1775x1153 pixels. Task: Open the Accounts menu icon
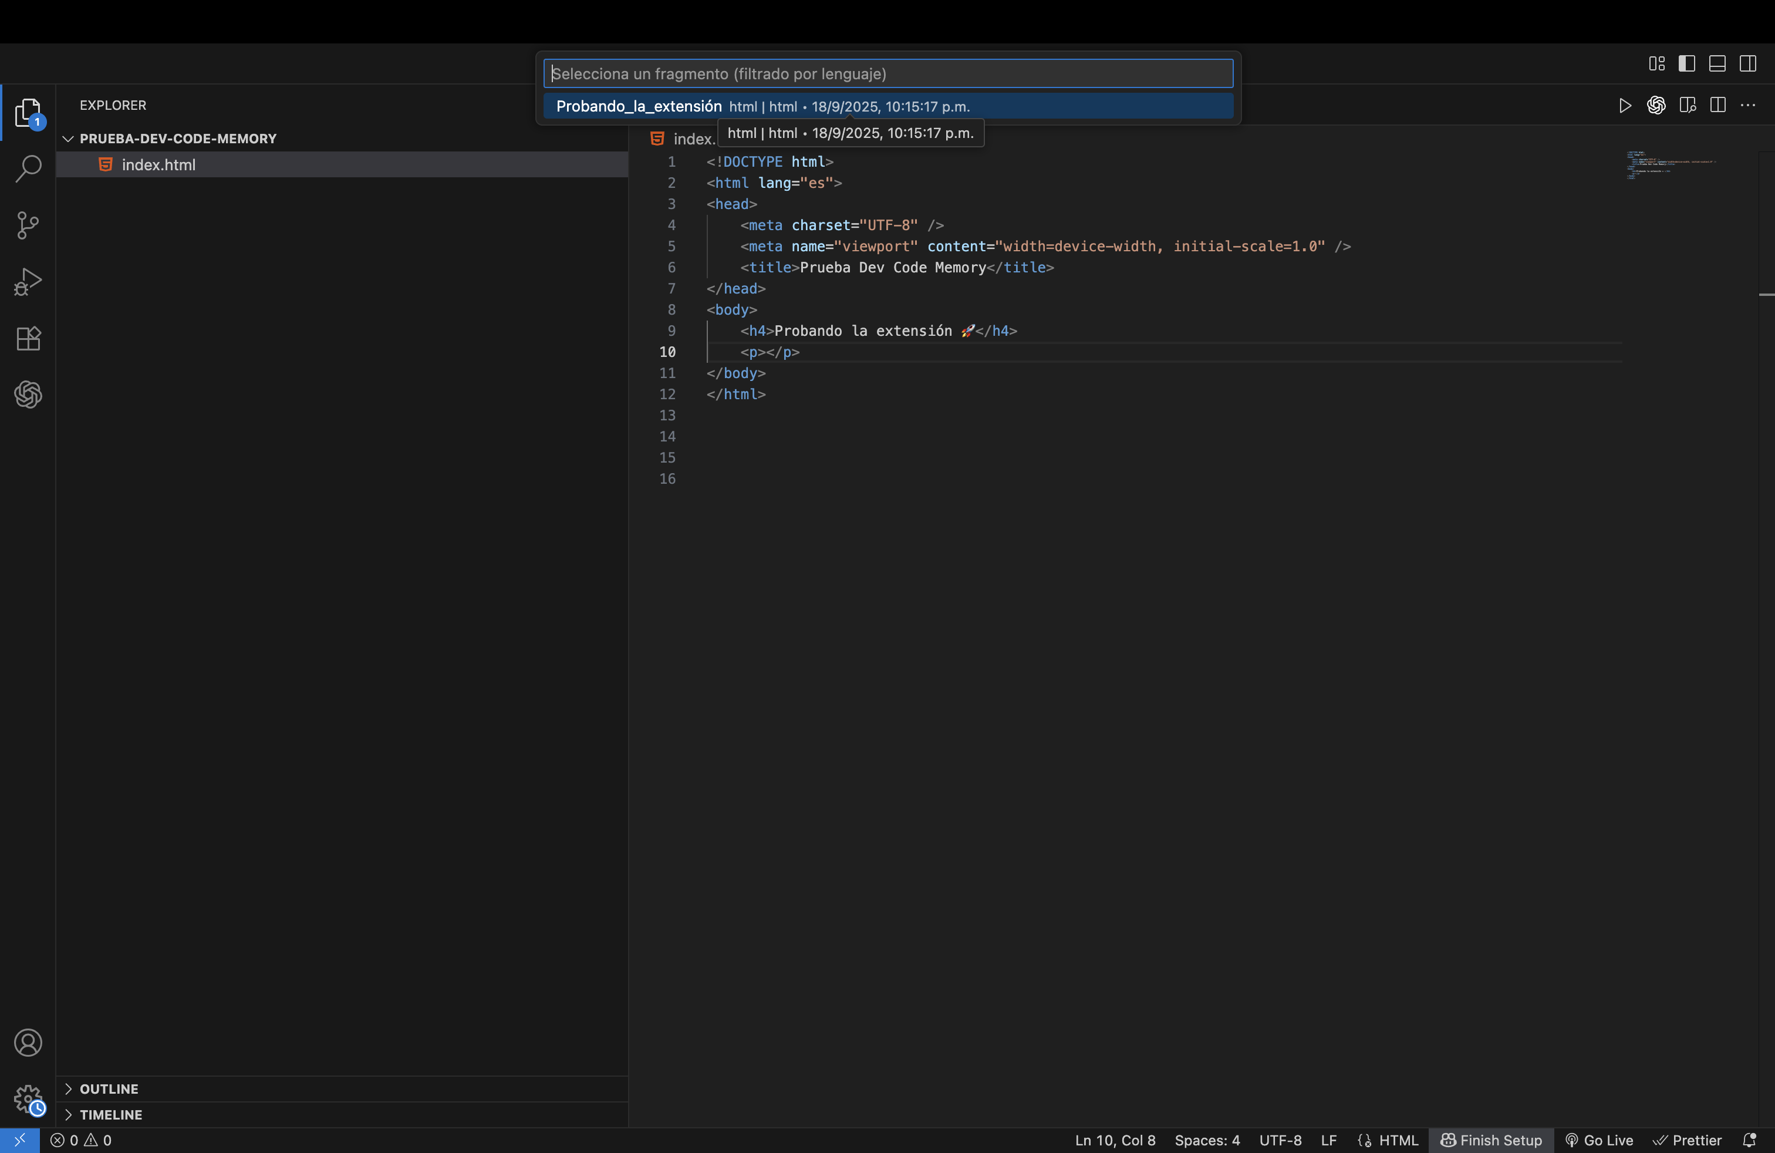click(28, 1043)
